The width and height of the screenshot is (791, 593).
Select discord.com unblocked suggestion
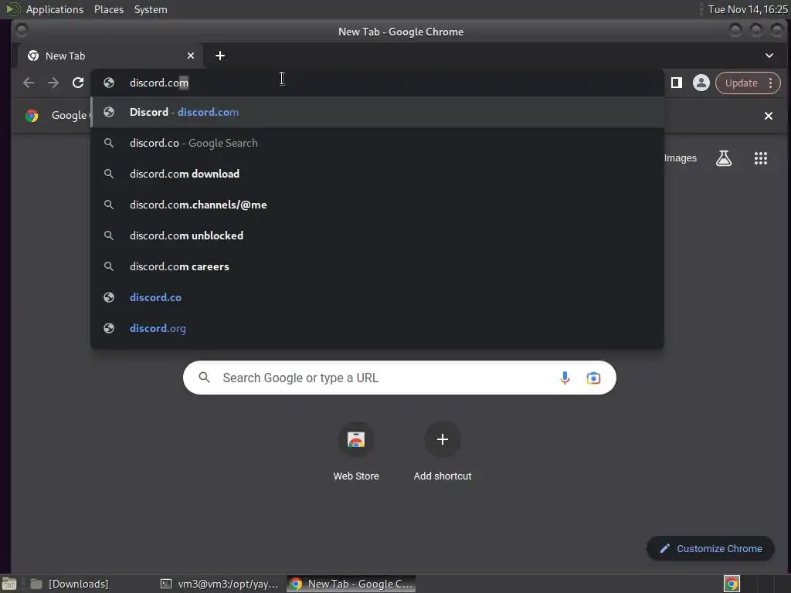(377, 236)
